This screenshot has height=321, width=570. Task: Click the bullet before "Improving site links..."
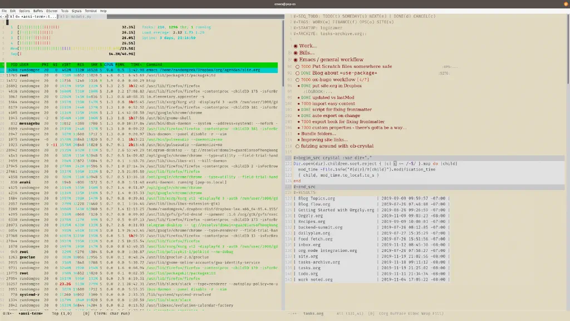pyautogui.click(x=298, y=139)
